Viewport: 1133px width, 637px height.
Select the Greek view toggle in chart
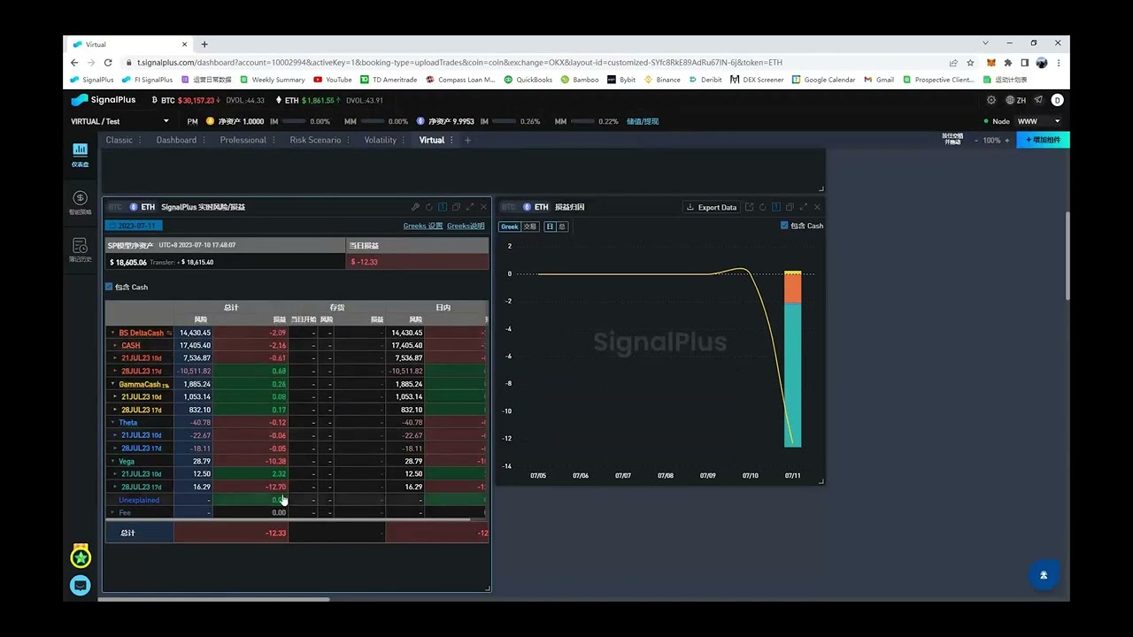(x=509, y=226)
